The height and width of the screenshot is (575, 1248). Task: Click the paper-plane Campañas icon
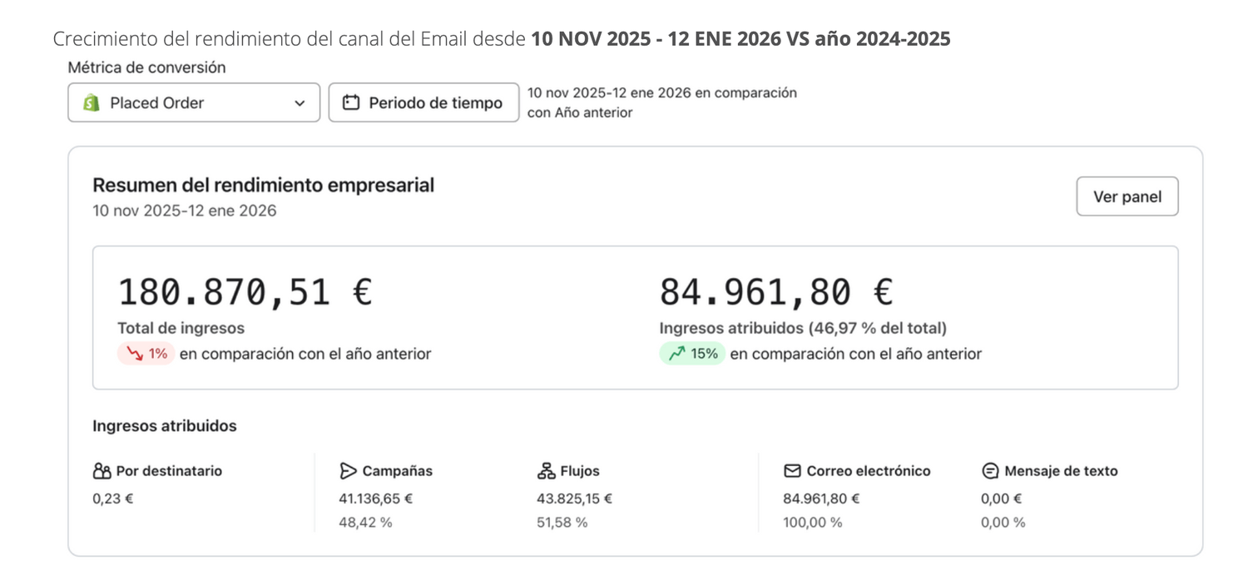pos(348,471)
